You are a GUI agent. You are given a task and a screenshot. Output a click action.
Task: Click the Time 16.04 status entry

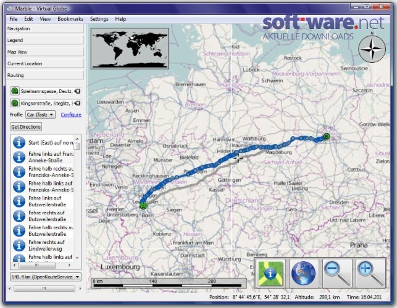[364, 297]
